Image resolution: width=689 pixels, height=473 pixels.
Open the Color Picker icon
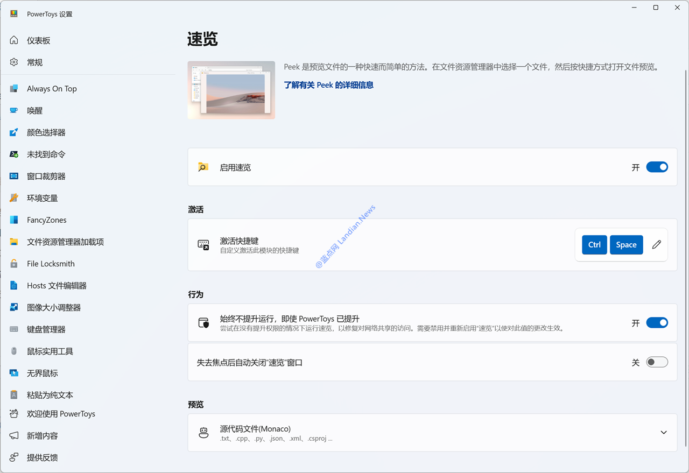tap(14, 132)
